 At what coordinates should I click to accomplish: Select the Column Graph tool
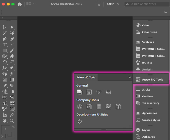pos(12,91)
